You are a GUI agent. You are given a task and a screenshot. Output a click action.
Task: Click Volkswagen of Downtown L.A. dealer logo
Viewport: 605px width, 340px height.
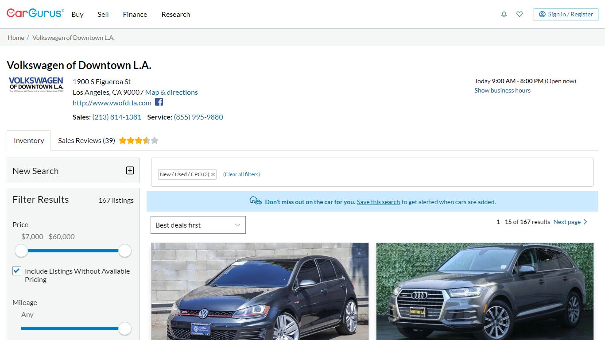[x=36, y=85]
